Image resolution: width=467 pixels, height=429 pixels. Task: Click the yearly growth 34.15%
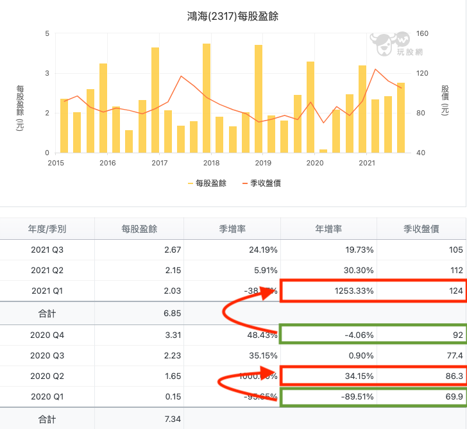359,376
